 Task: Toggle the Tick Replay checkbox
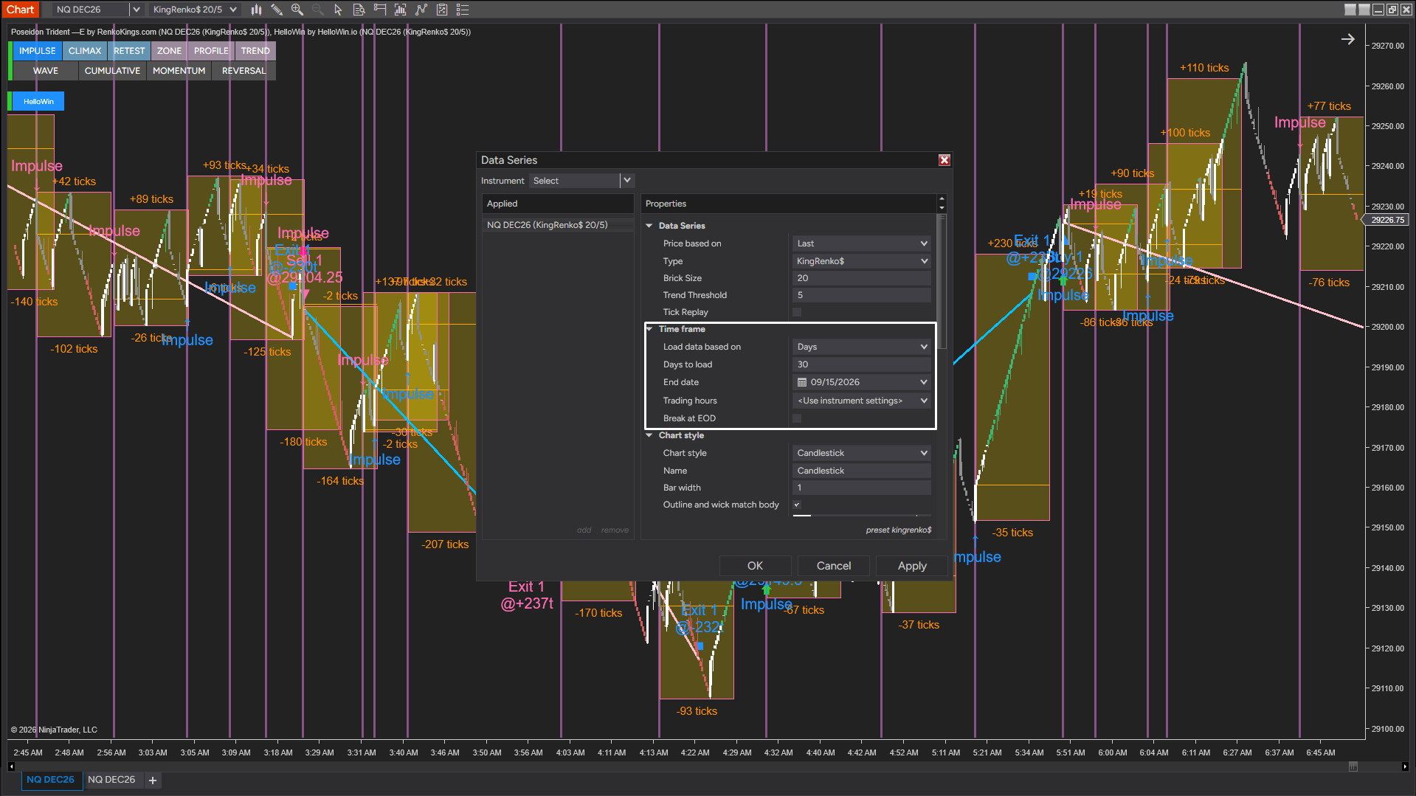coord(797,312)
